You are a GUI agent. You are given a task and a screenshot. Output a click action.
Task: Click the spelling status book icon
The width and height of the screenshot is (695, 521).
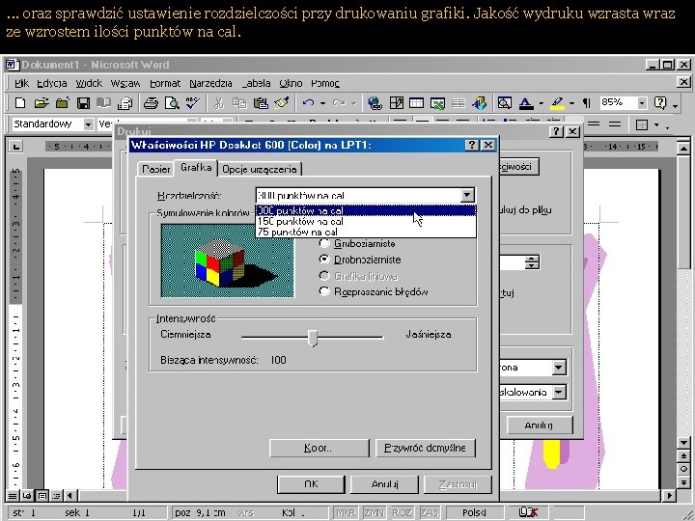click(528, 512)
